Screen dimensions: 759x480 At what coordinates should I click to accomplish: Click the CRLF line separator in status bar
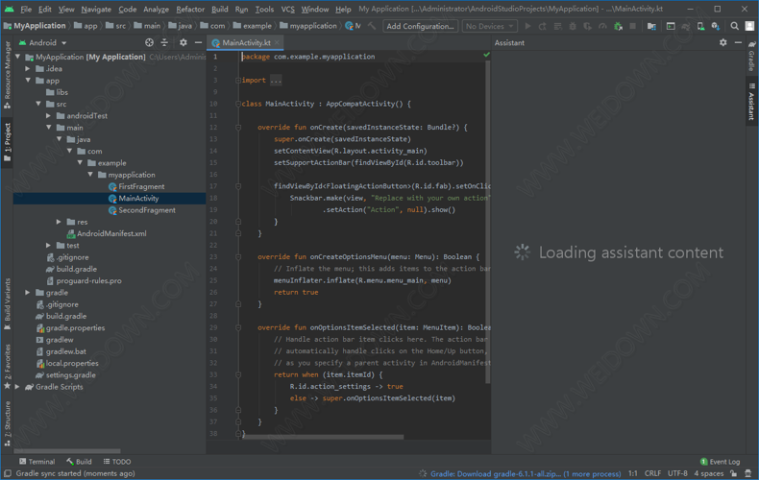(x=652, y=473)
